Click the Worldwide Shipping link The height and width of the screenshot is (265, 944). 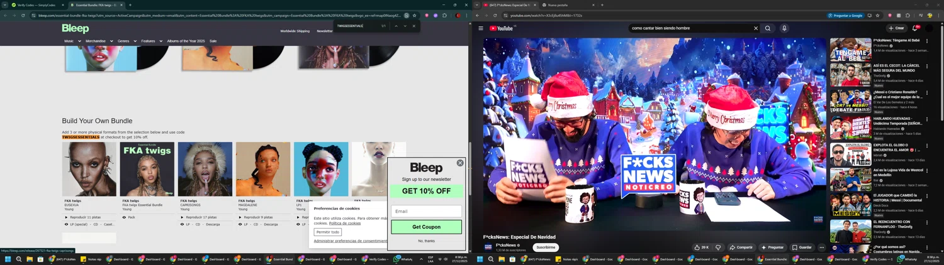[x=295, y=31]
